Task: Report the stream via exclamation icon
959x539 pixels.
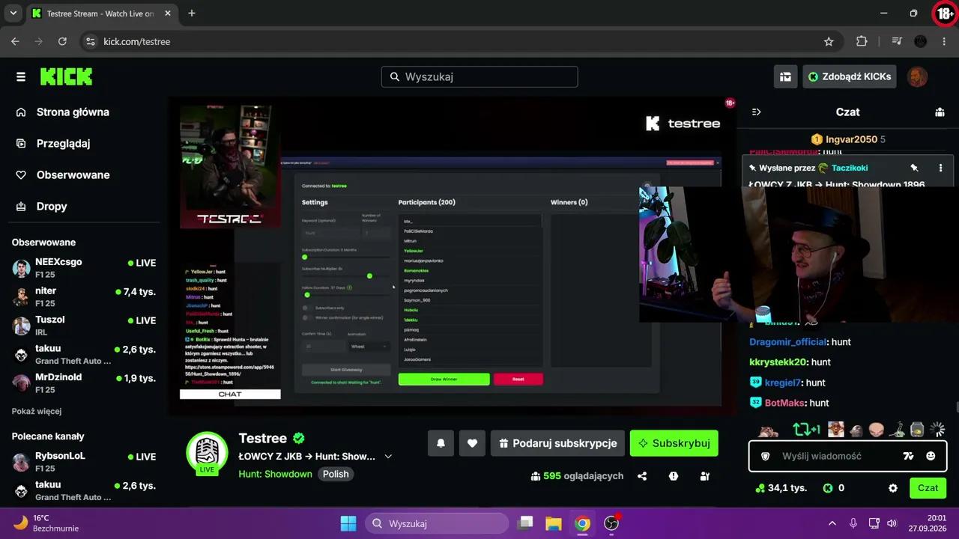Action: (x=674, y=476)
